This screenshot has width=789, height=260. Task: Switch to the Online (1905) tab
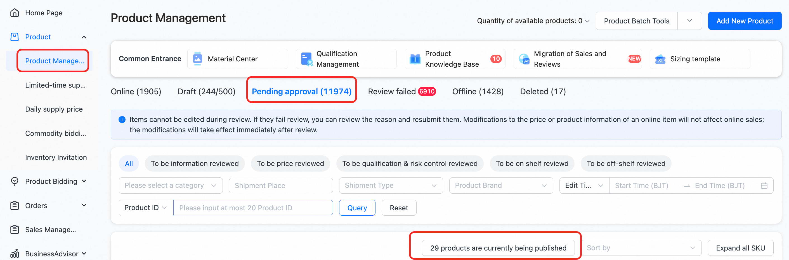pyautogui.click(x=136, y=91)
